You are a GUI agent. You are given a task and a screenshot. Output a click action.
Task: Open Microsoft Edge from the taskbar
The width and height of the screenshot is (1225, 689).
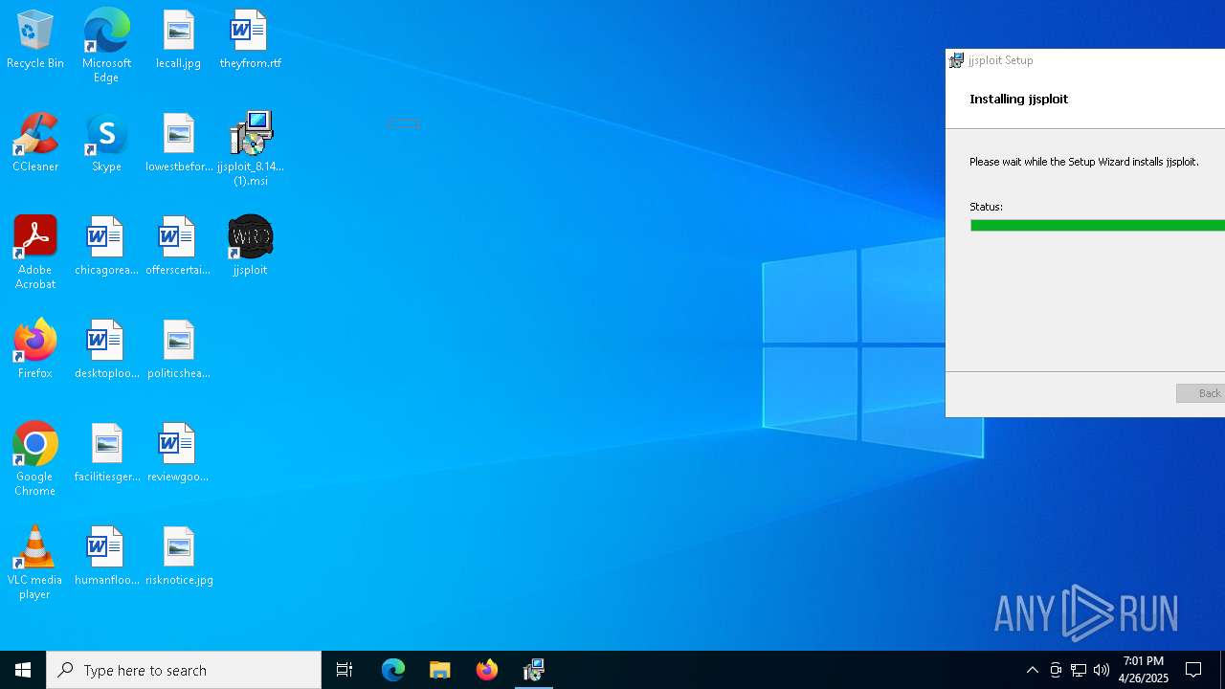393,670
